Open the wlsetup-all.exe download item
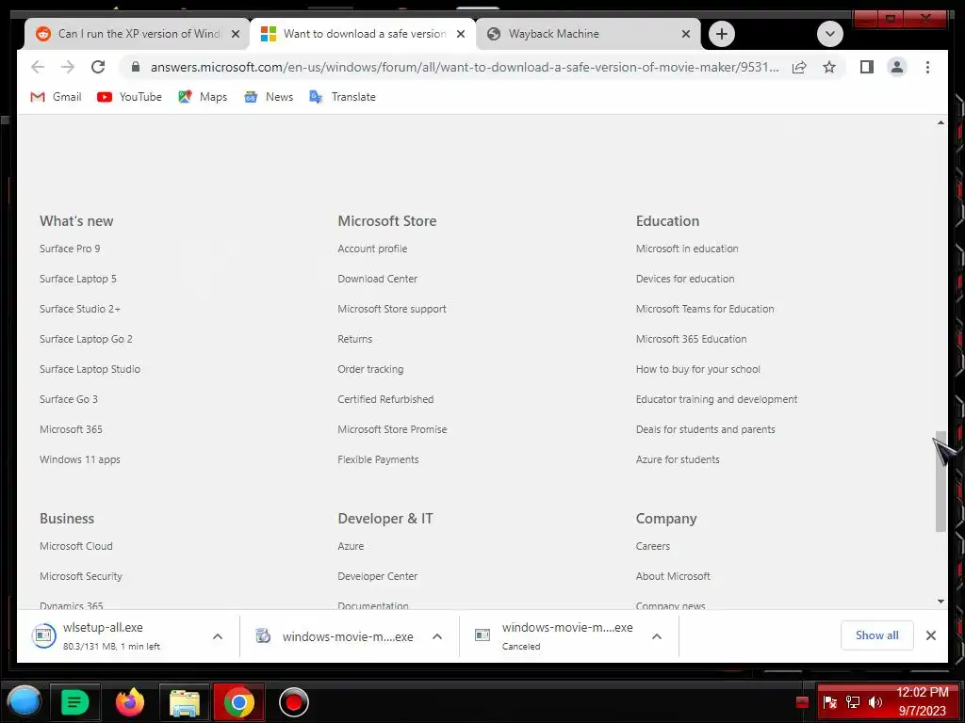 [x=111, y=636]
